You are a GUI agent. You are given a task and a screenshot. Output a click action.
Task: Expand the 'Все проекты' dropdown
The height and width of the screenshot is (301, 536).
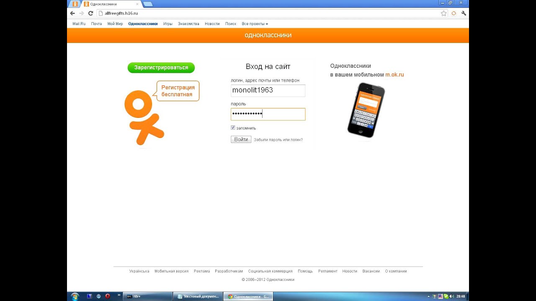coord(255,24)
